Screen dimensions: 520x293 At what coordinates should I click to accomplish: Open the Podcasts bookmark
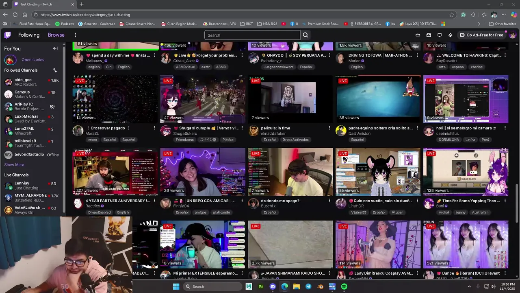click(x=65, y=24)
